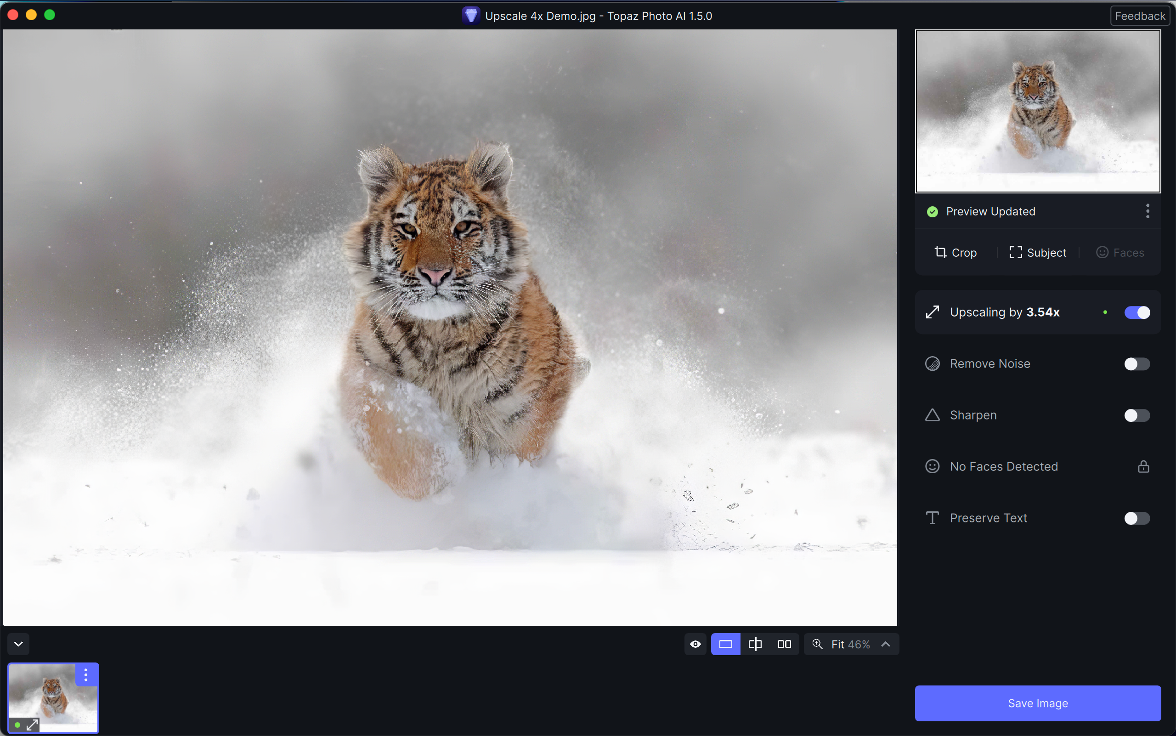Click the Upscaling arrow icon

[932, 312]
